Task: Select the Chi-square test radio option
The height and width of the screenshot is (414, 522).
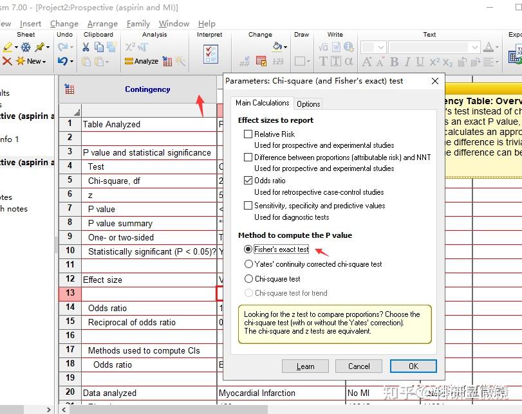Action: (248, 278)
